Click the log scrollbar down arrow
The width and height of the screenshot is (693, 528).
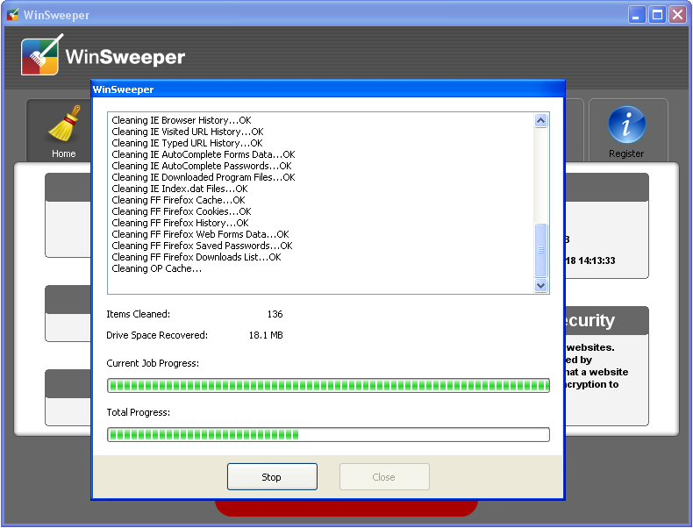[540, 285]
